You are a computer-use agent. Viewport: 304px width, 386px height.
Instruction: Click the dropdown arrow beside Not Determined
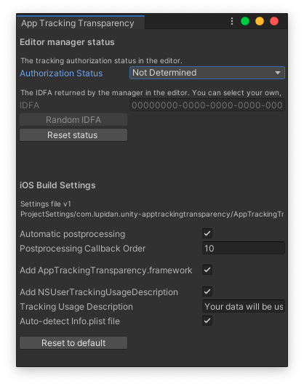click(x=278, y=73)
